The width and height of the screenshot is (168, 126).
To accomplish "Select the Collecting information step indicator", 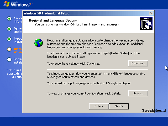I will (9, 19).
